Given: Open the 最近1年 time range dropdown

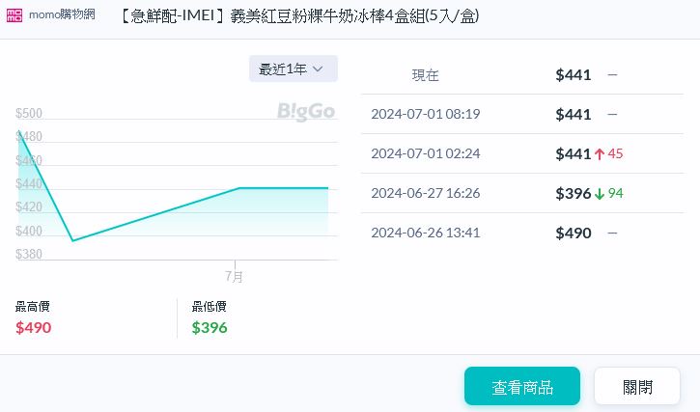Looking at the screenshot, I should (293, 69).
